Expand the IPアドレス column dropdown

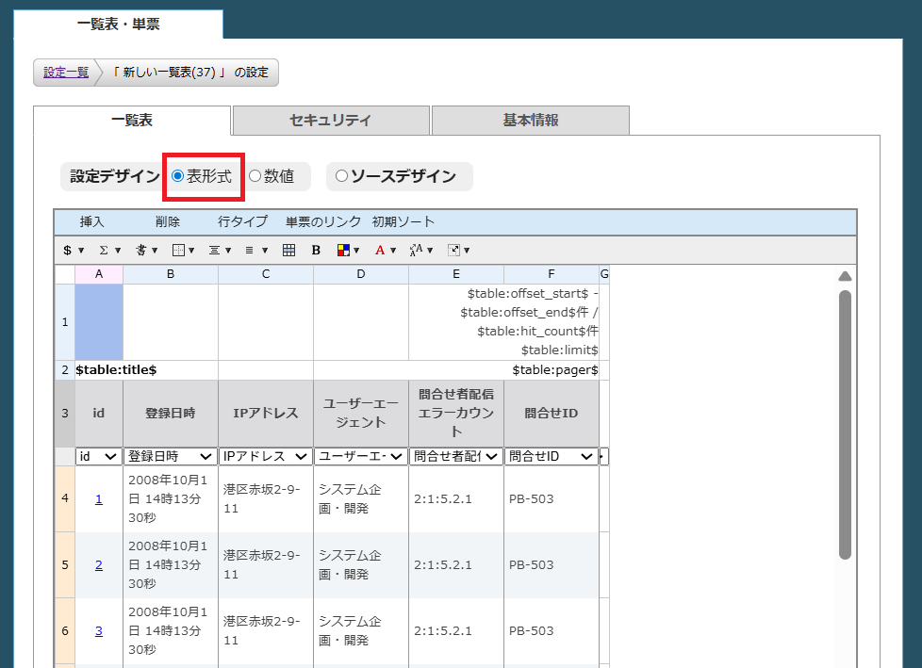click(265, 457)
